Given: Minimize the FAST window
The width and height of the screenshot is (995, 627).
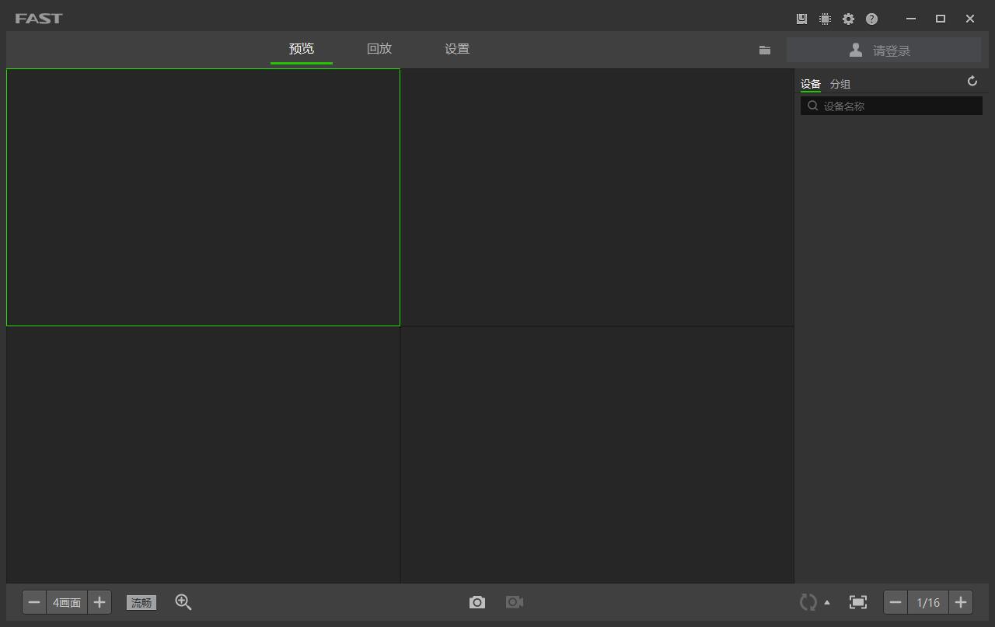Looking at the screenshot, I should (911, 19).
